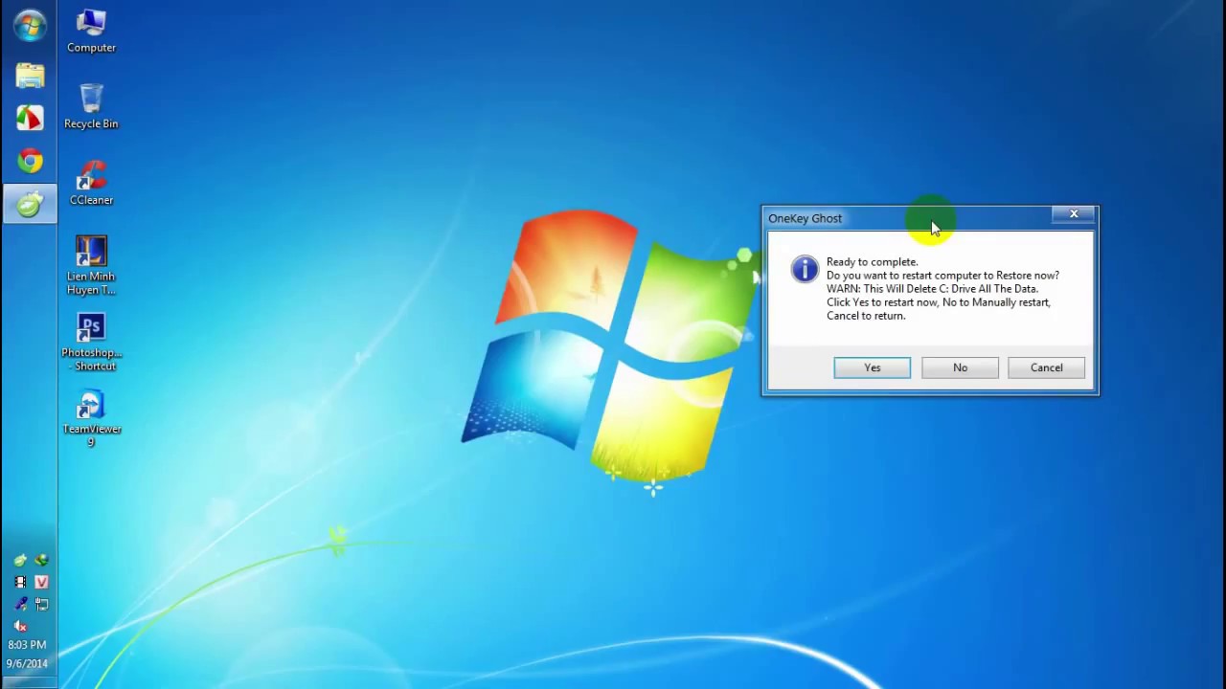
Task: Open the Computer desktop icon
Action: click(x=91, y=31)
